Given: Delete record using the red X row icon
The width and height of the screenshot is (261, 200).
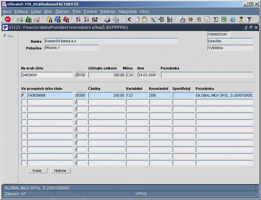Looking at the screenshot, I should (37, 20).
